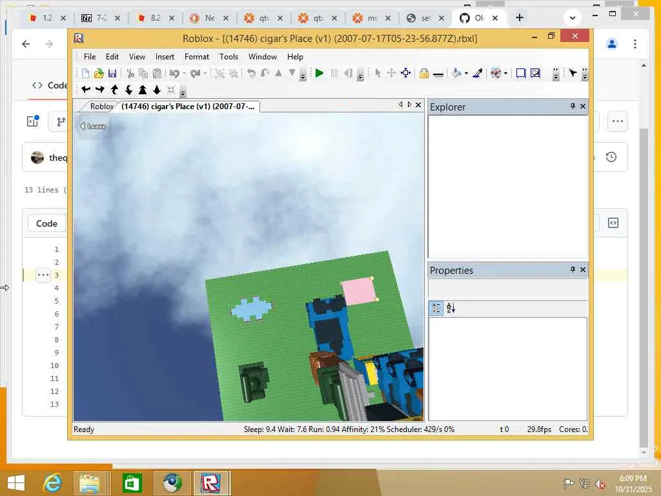Viewport: 661px width, 496px height.
Task: Click the Copy icon in the toolbar
Action: click(143, 74)
